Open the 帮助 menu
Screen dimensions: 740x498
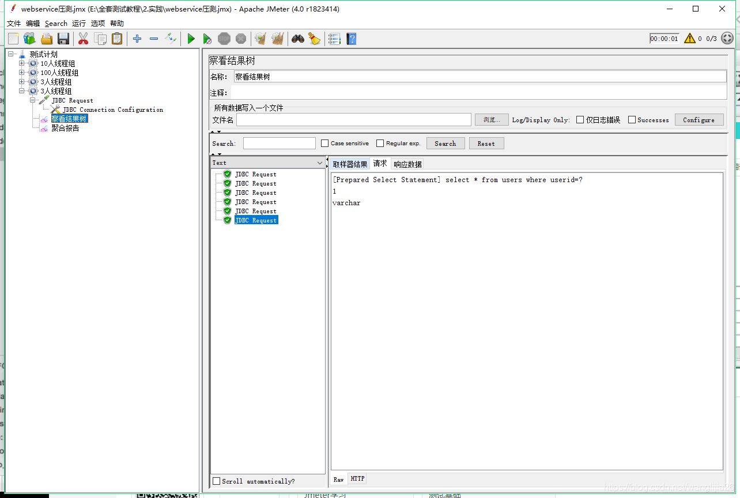(117, 24)
